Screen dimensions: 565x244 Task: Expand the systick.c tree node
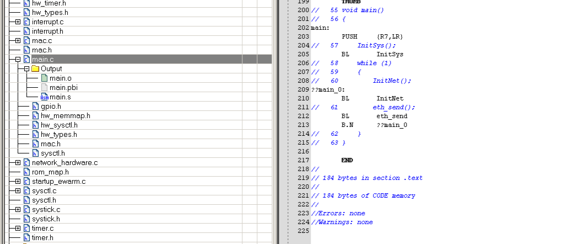(x=18, y=210)
